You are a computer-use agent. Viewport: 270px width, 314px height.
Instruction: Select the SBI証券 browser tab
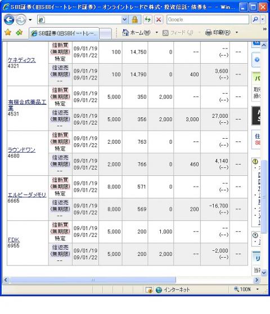(64, 33)
